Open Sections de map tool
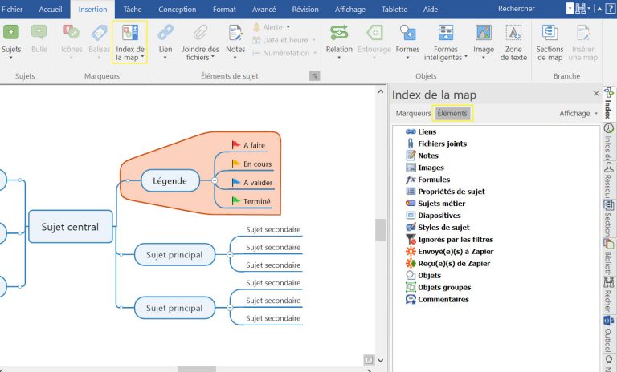The width and height of the screenshot is (617, 372). click(550, 33)
